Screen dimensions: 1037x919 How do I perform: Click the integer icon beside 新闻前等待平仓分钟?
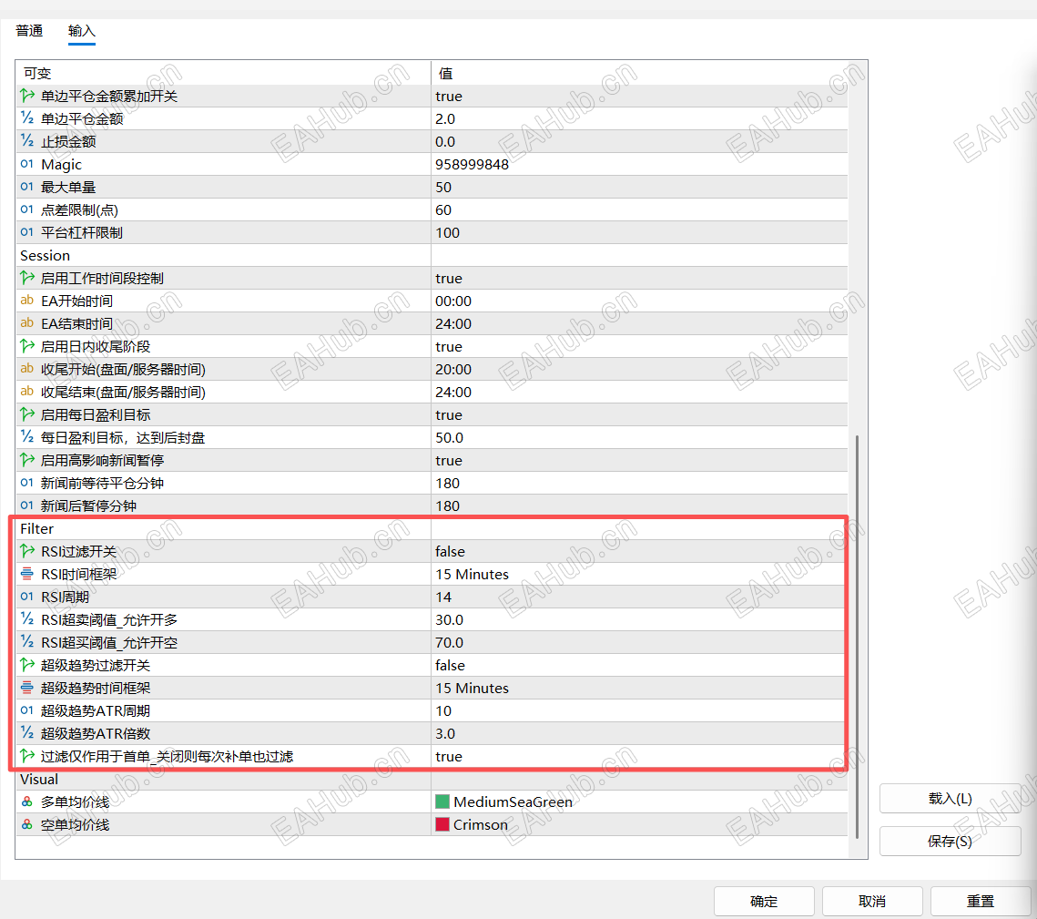click(x=27, y=483)
